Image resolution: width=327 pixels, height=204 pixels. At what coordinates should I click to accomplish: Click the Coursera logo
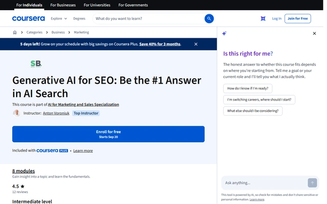(x=29, y=18)
